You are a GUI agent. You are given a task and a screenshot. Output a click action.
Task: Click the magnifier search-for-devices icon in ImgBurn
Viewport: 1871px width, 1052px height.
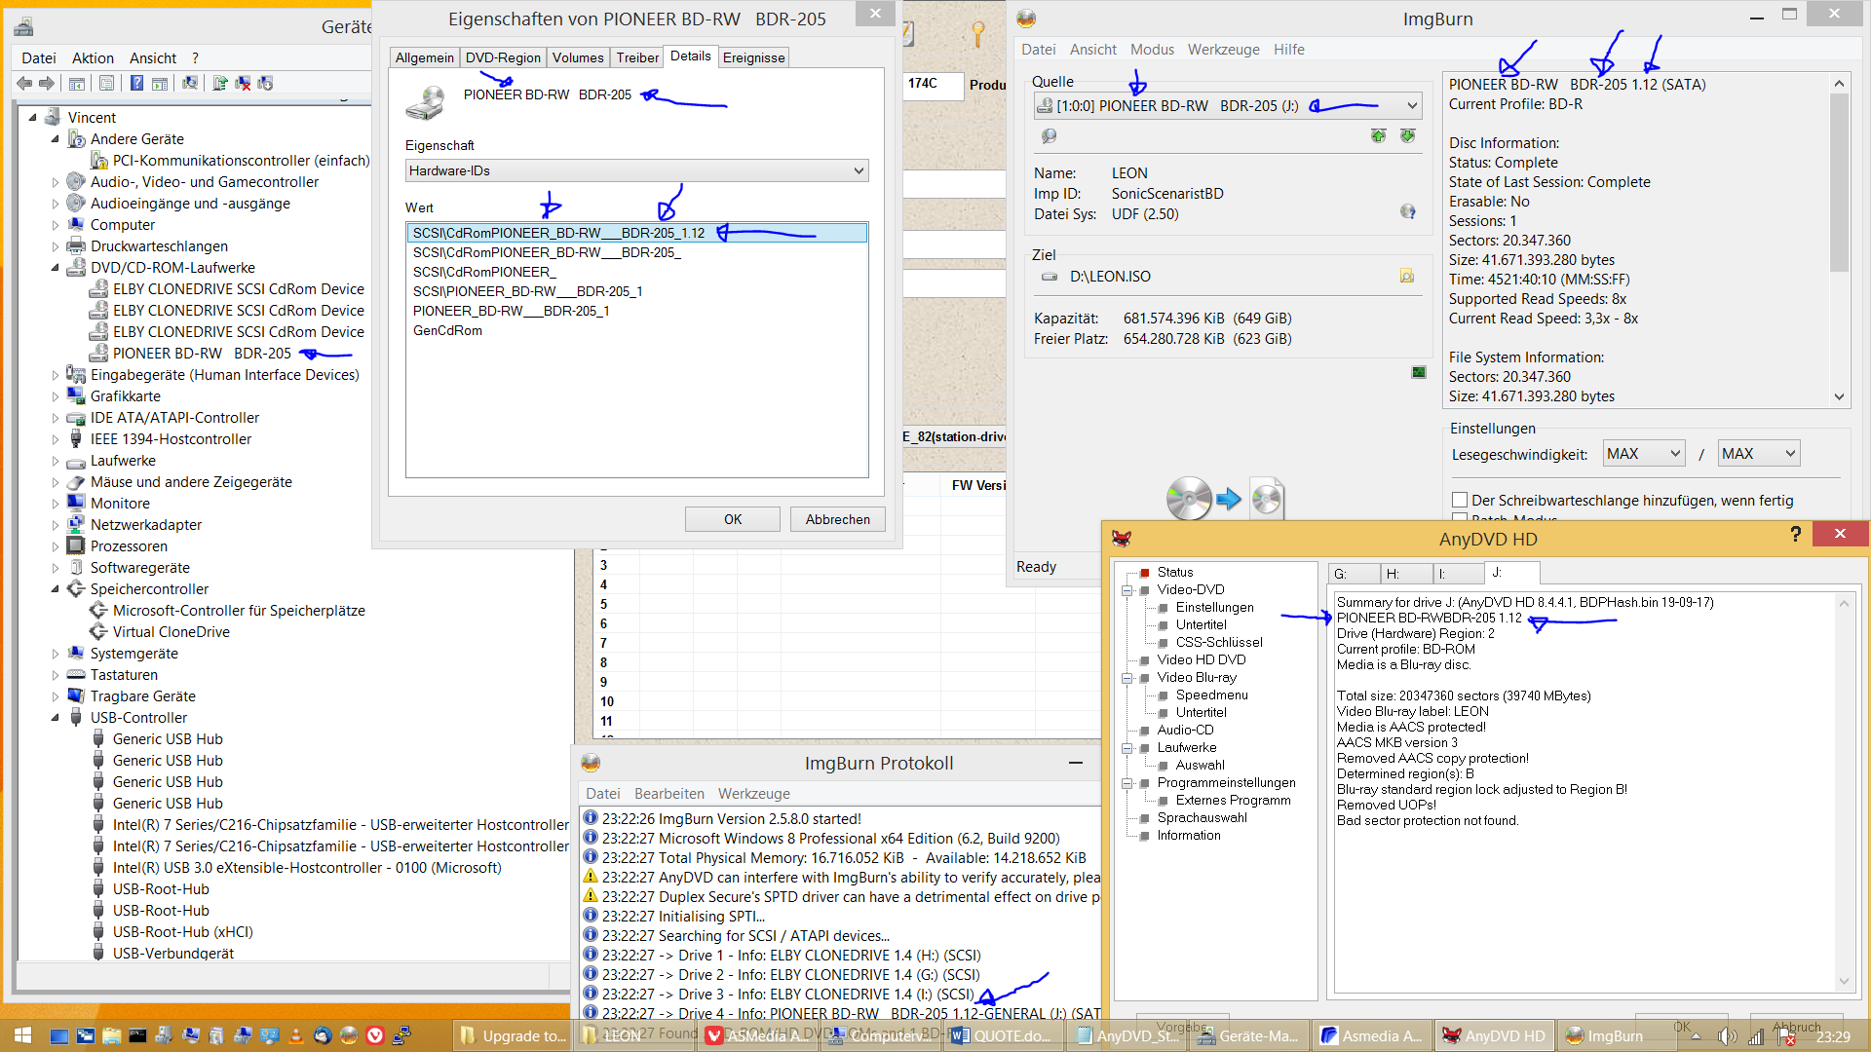click(1050, 136)
